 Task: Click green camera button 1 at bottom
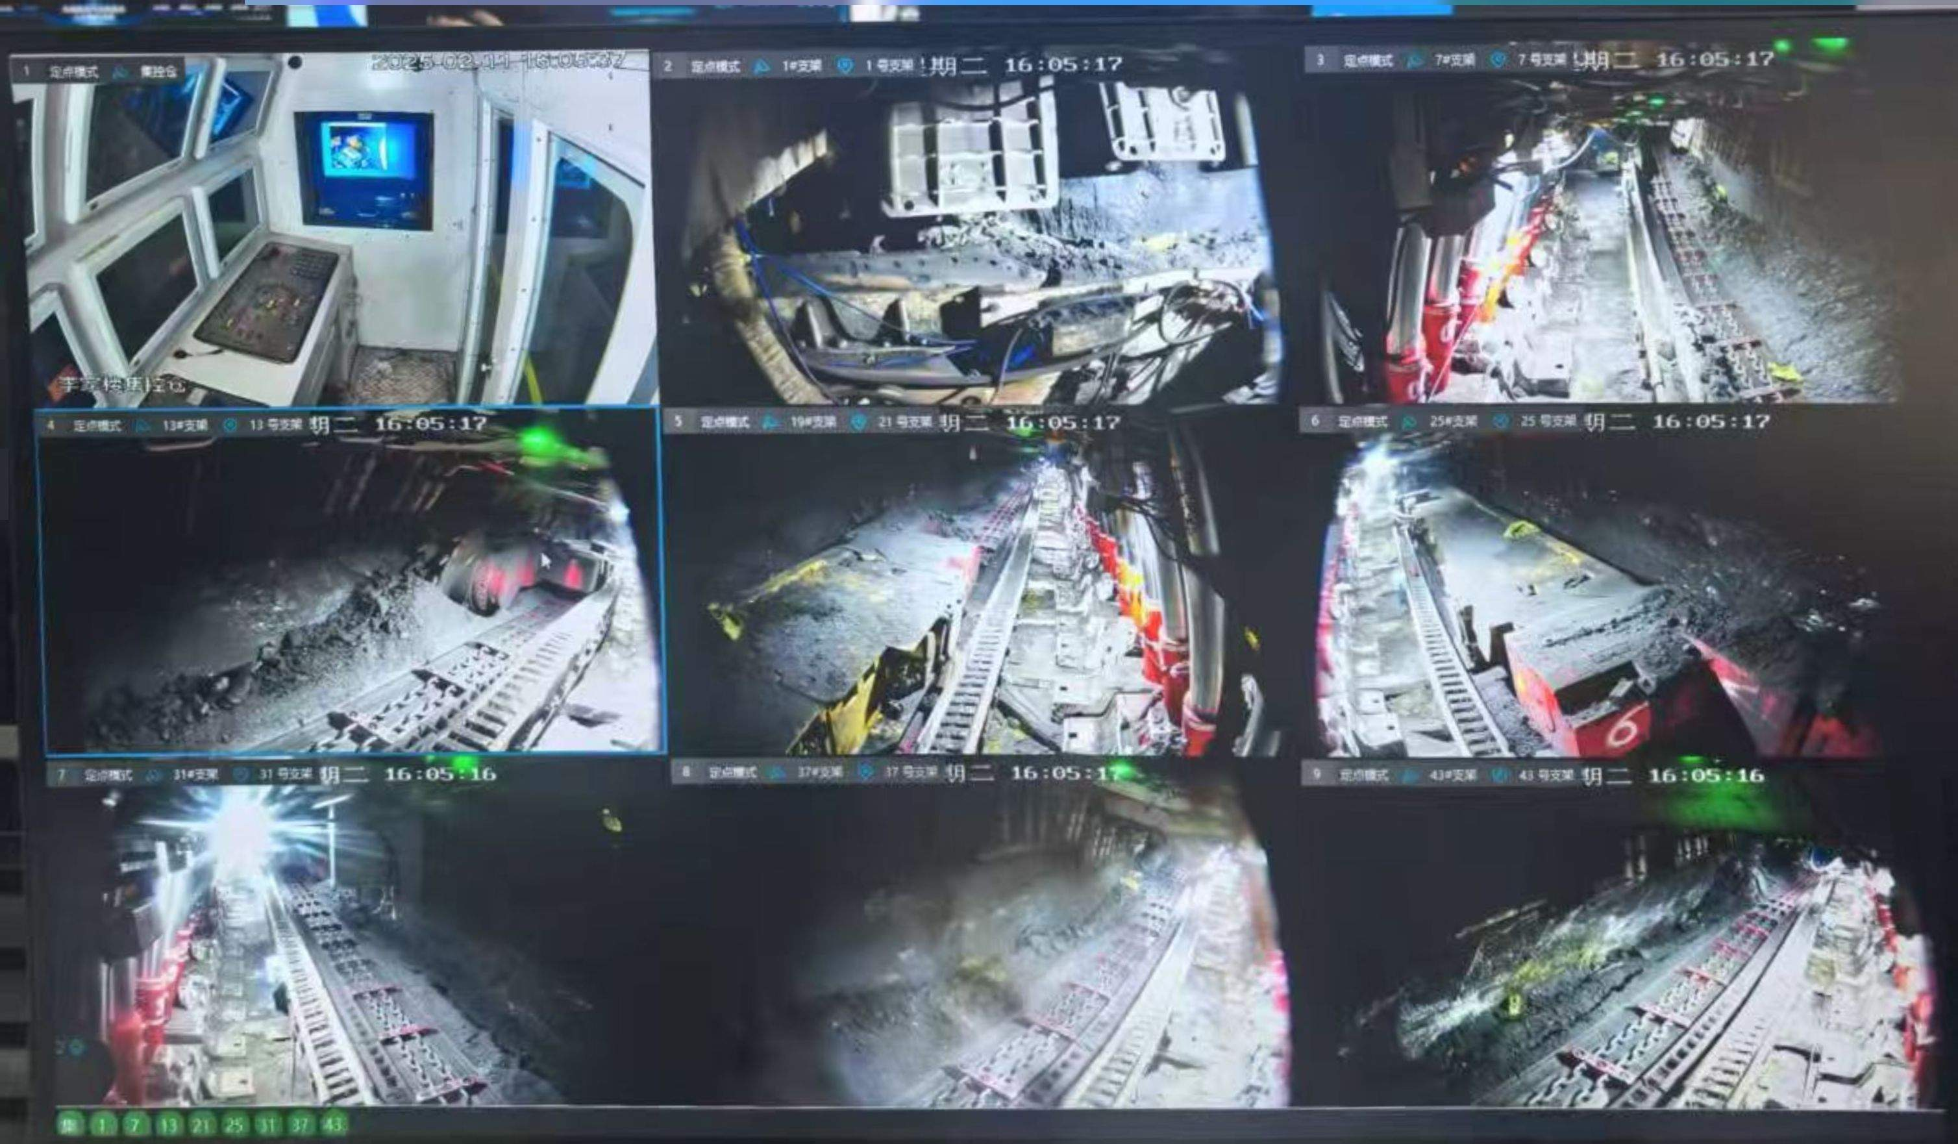pos(103,1124)
